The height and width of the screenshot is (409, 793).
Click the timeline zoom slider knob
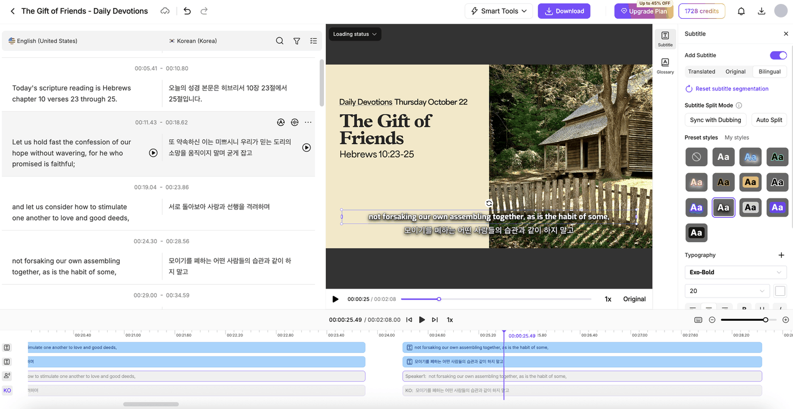765,320
